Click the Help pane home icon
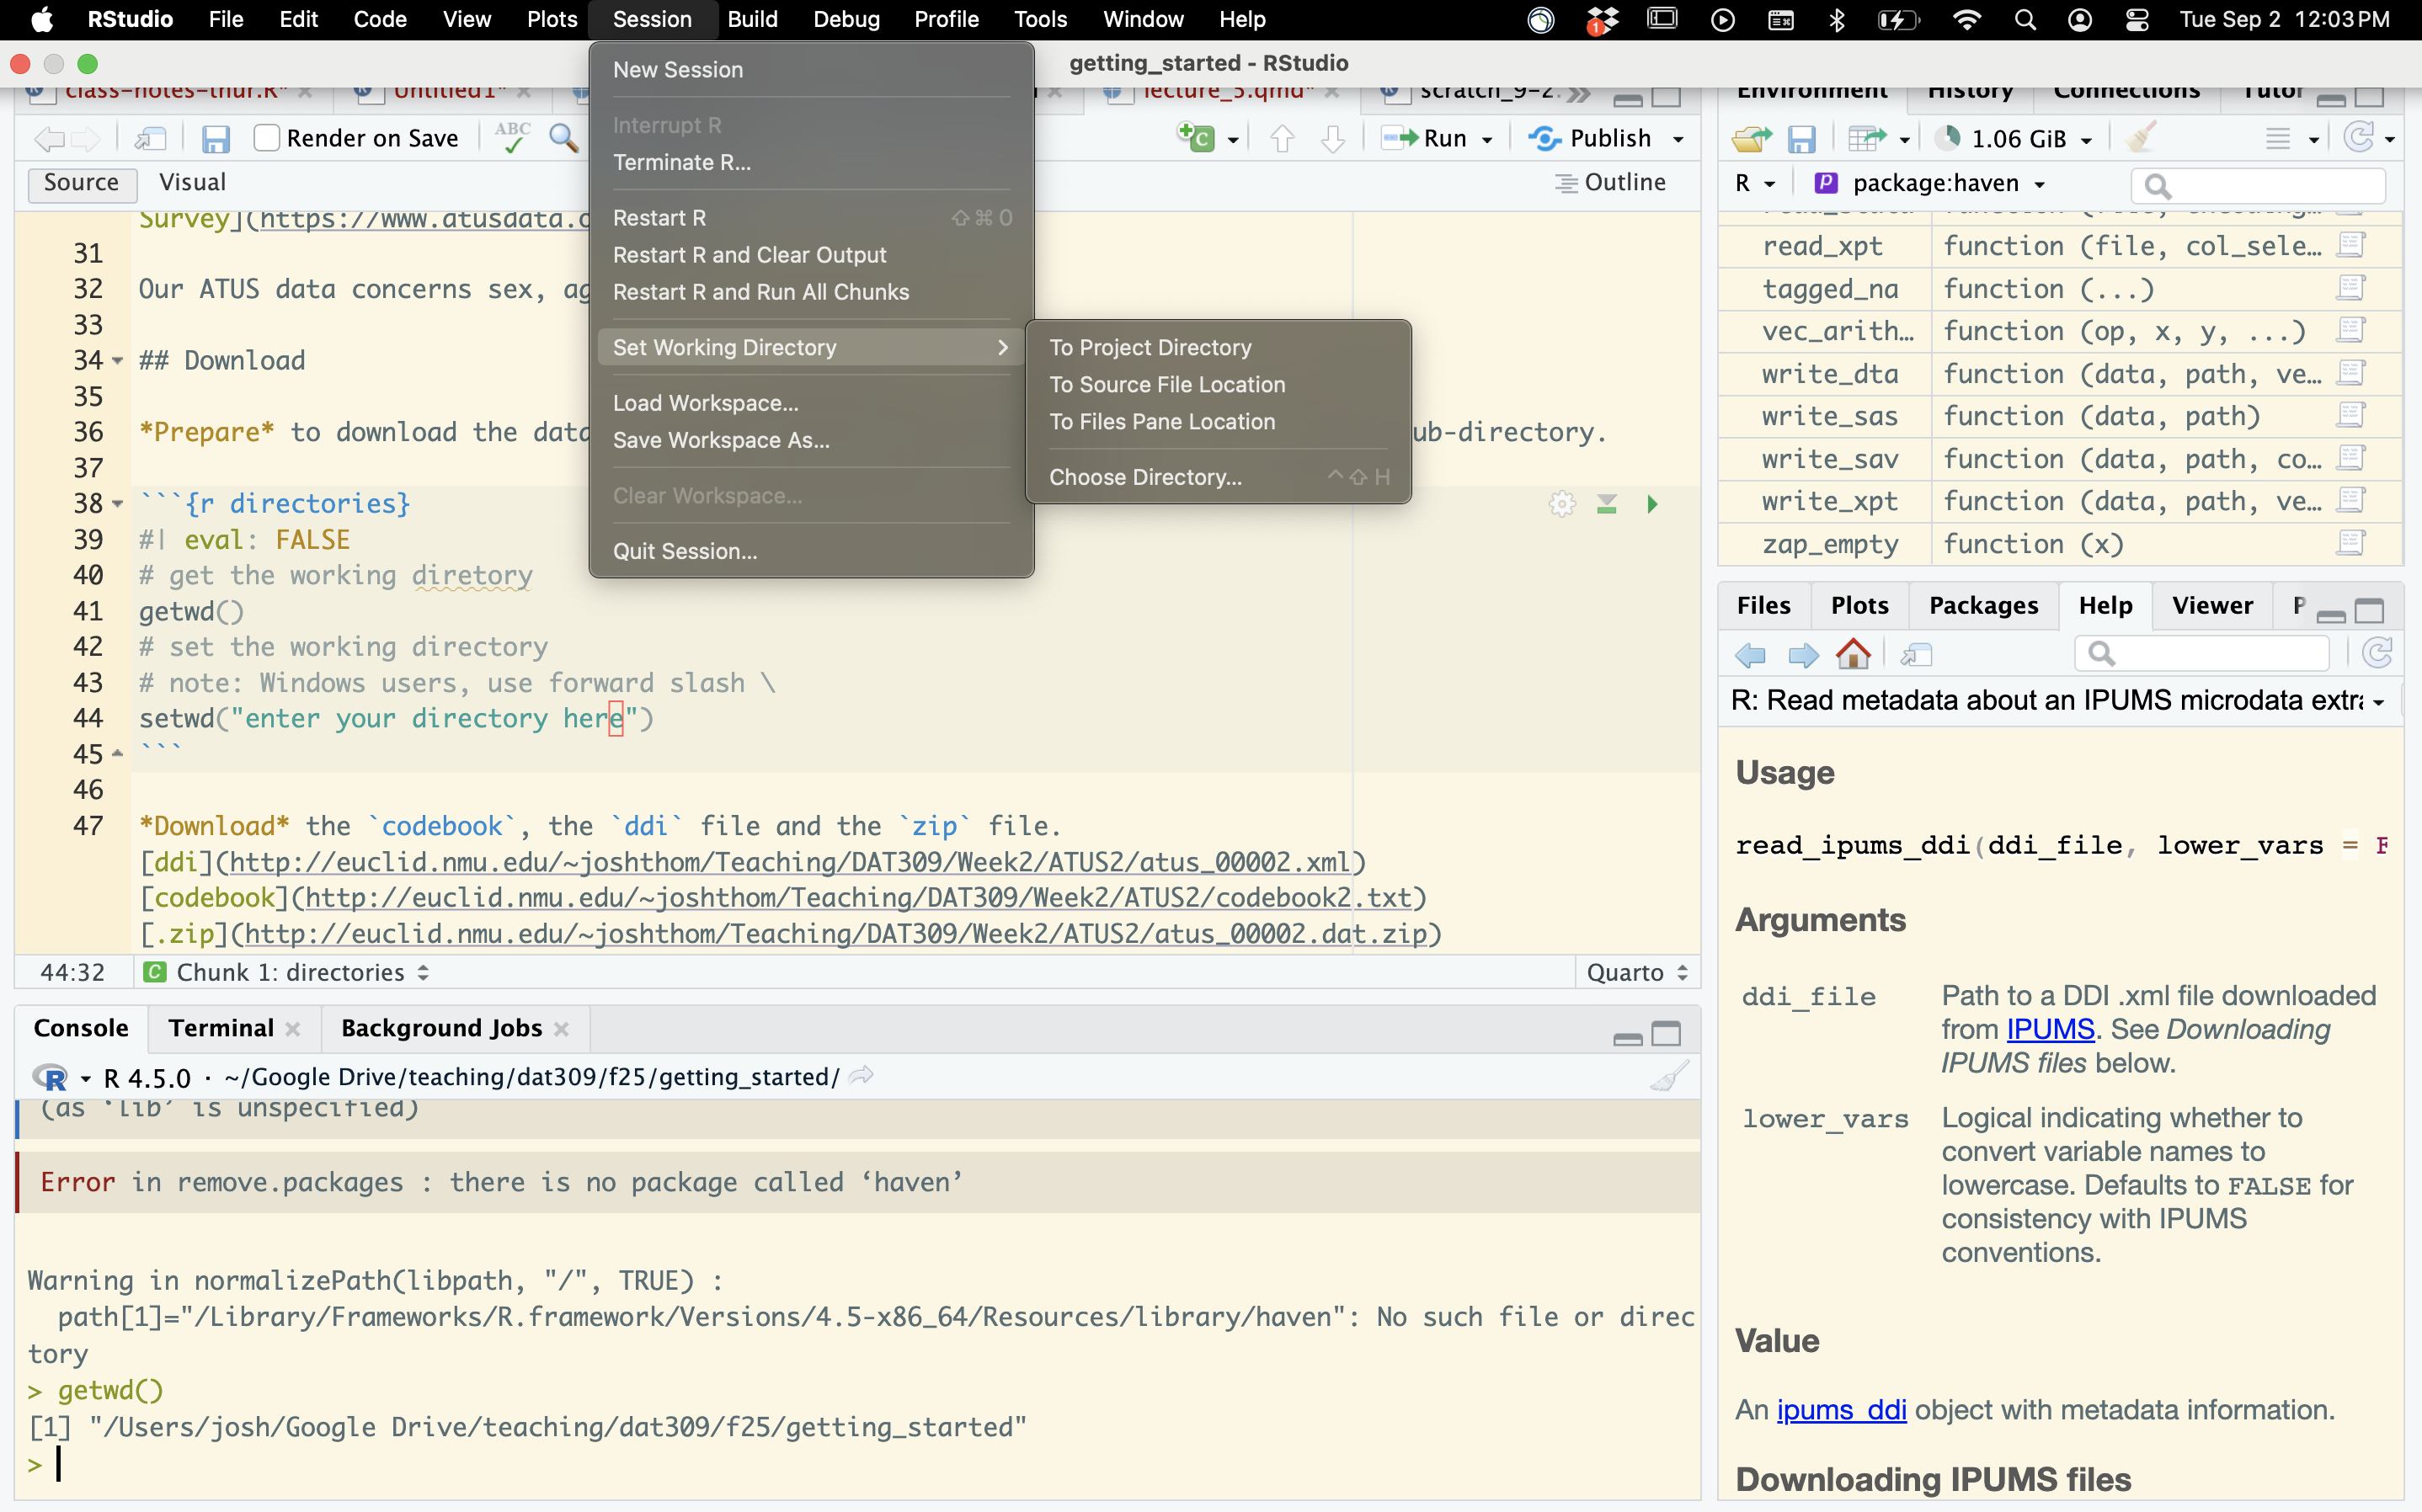This screenshot has height=1512, width=2422. coord(1853,654)
